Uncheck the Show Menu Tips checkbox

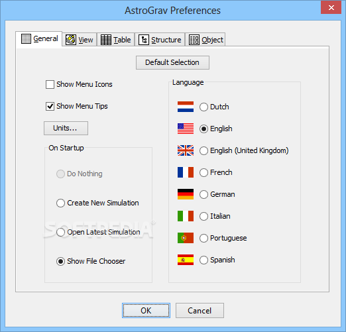50,106
